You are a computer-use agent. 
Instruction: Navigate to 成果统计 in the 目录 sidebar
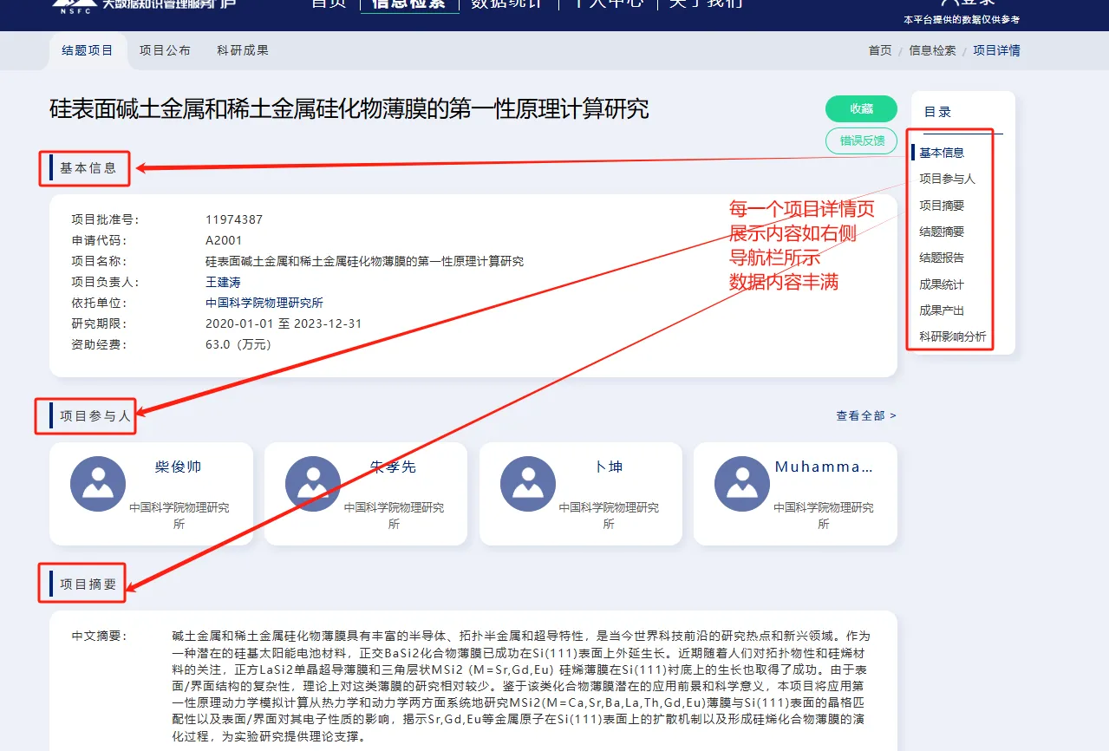[942, 284]
